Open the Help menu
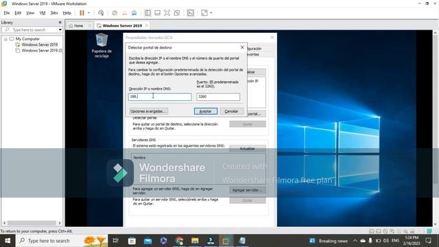This screenshot has width=439, height=247. (x=67, y=13)
